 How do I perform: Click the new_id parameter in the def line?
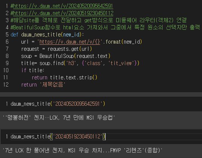point(71,35)
